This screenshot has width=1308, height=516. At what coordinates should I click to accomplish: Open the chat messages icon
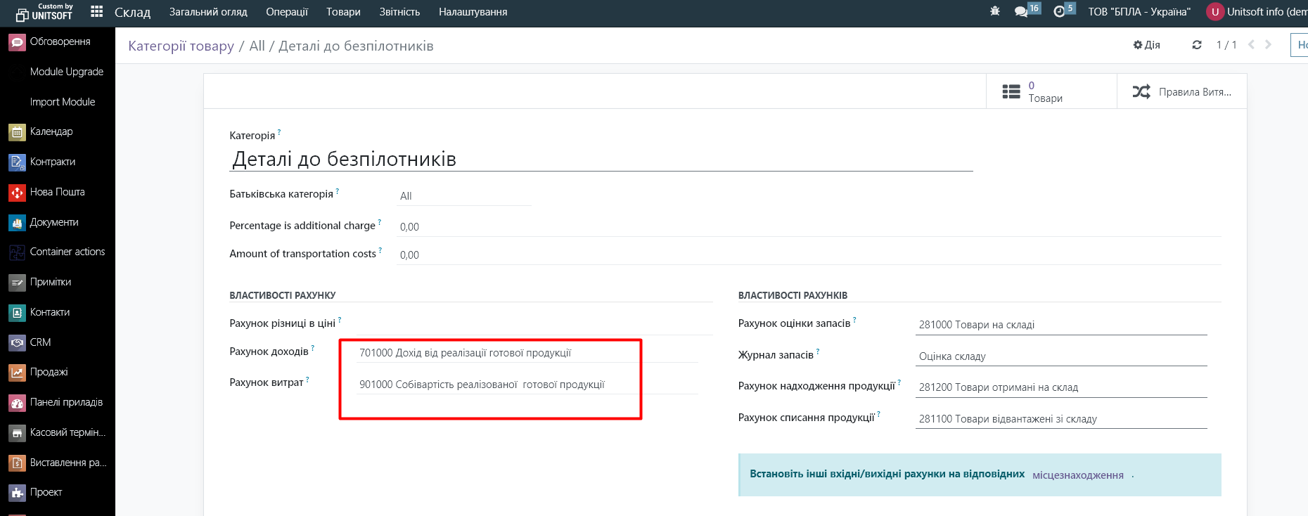(x=1021, y=12)
